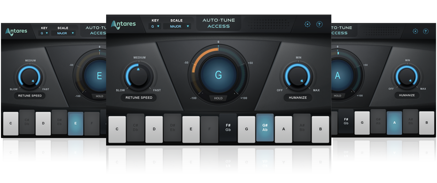This screenshot has width=437, height=183.
Task: Toggle F#/Gb key in right window
Action: pos(346,121)
